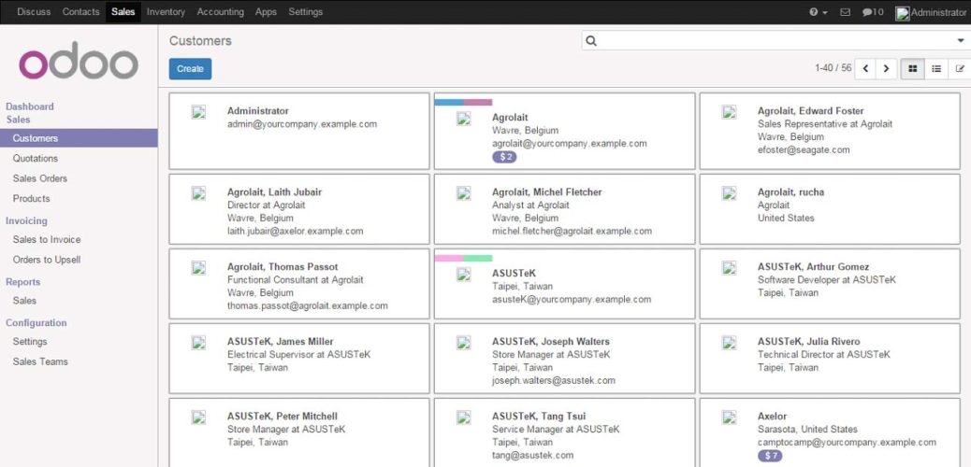Click email joseph.walters@asustek.com
The image size is (971, 467).
coord(554,380)
